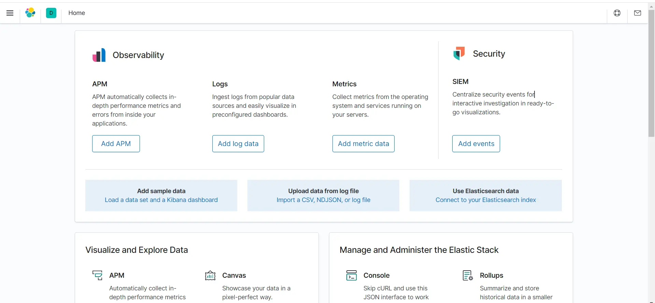The height and width of the screenshot is (303, 655).
Task: Click the Add events button
Action: tap(476, 144)
